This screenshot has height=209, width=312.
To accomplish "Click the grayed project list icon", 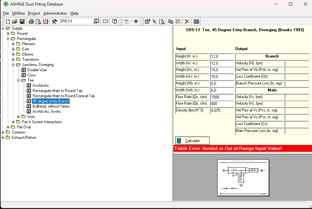I will pos(126,21).
